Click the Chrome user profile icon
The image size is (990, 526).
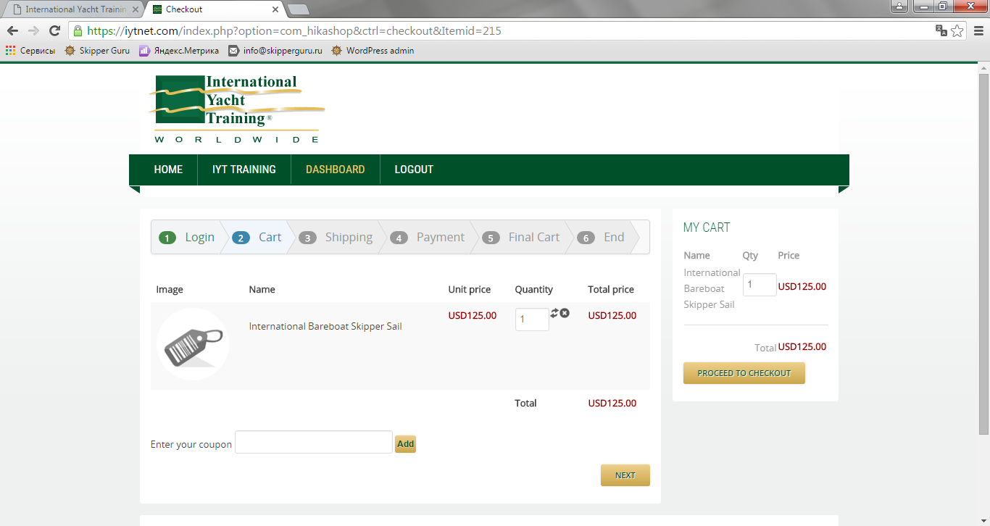(x=899, y=7)
